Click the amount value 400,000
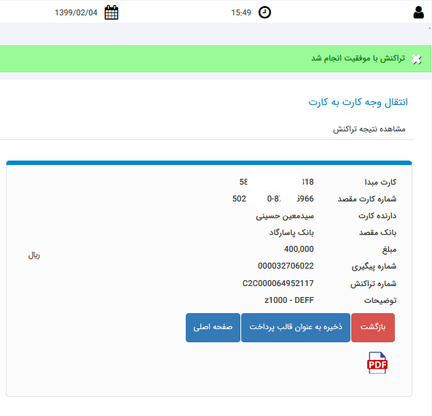The image size is (432, 416). point(299,249)
